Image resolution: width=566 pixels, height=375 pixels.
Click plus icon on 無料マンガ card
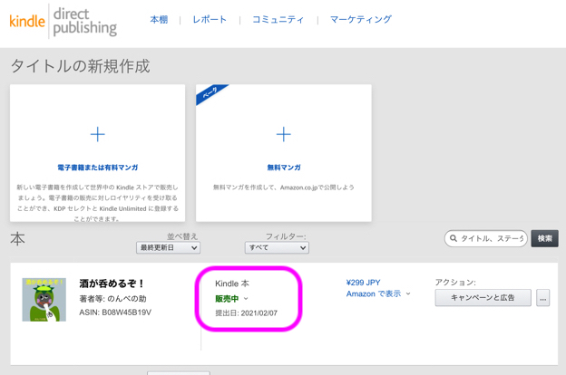(284, 134)
